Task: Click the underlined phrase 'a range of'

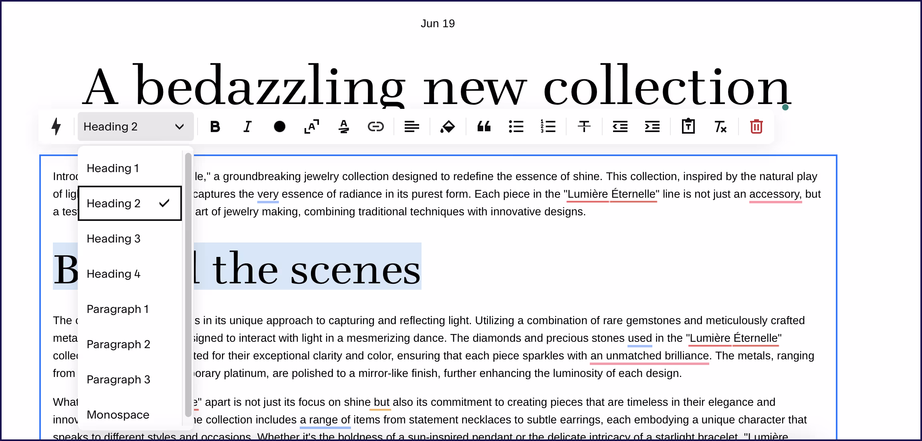Action: tap(325, 420)
